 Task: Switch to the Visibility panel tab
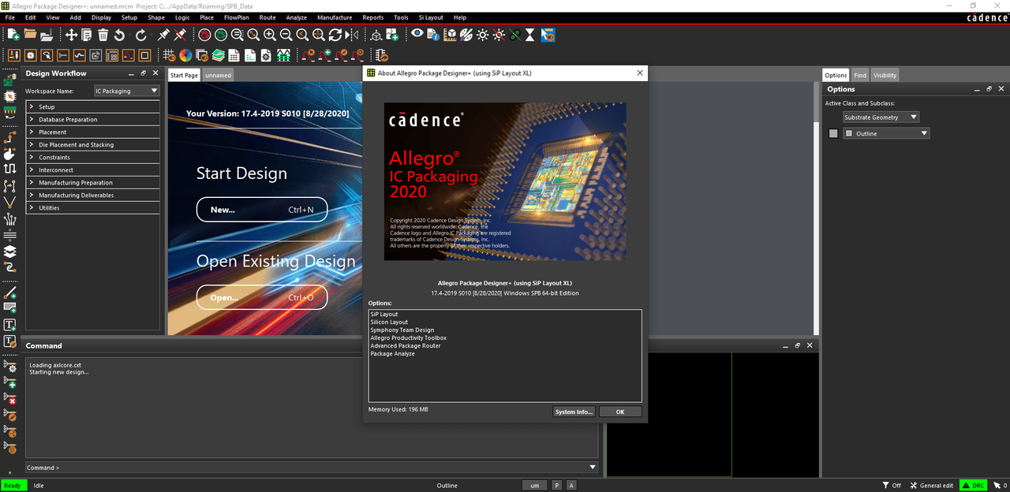(x=885, y=75)
